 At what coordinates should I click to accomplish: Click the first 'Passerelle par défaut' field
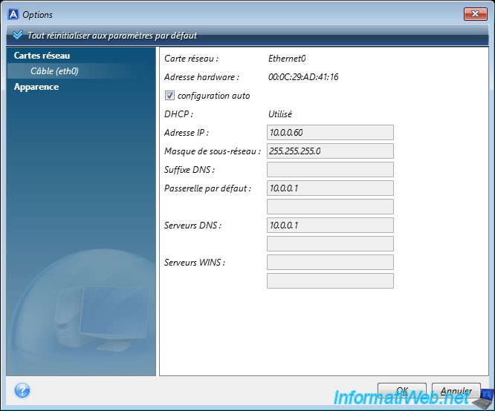[x=329, y=188]
